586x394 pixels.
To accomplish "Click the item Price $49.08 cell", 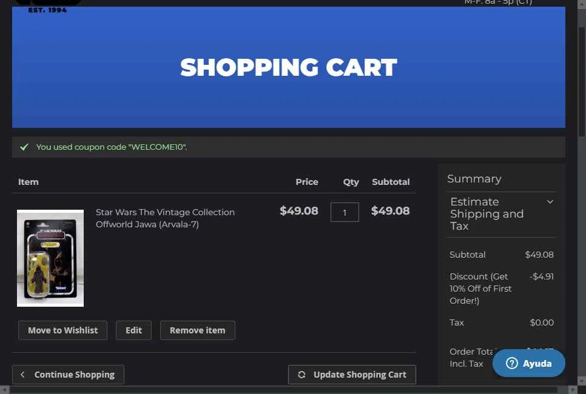I will tap(299, 211).
